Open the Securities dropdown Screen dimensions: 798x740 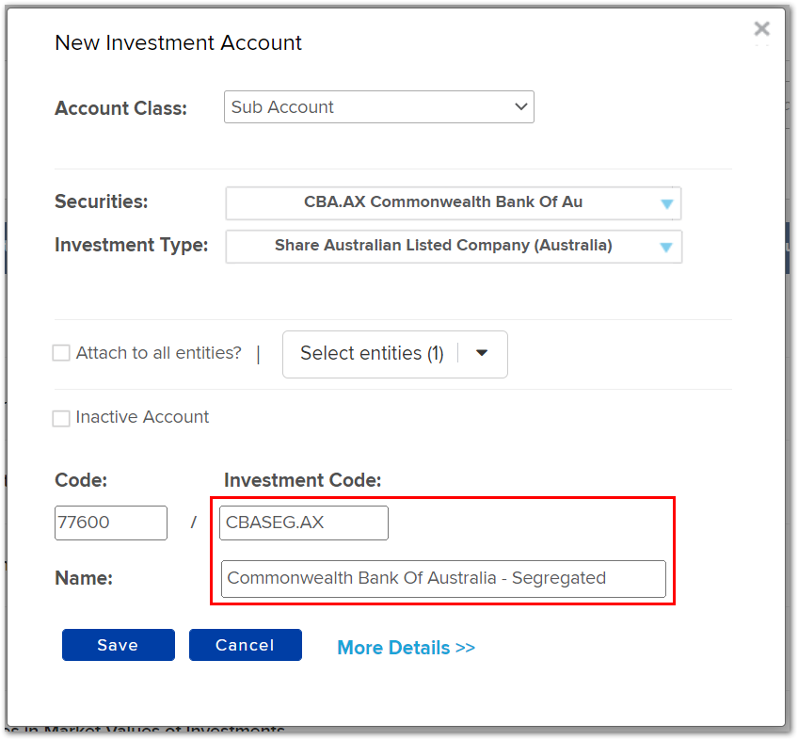pos(453,203)
